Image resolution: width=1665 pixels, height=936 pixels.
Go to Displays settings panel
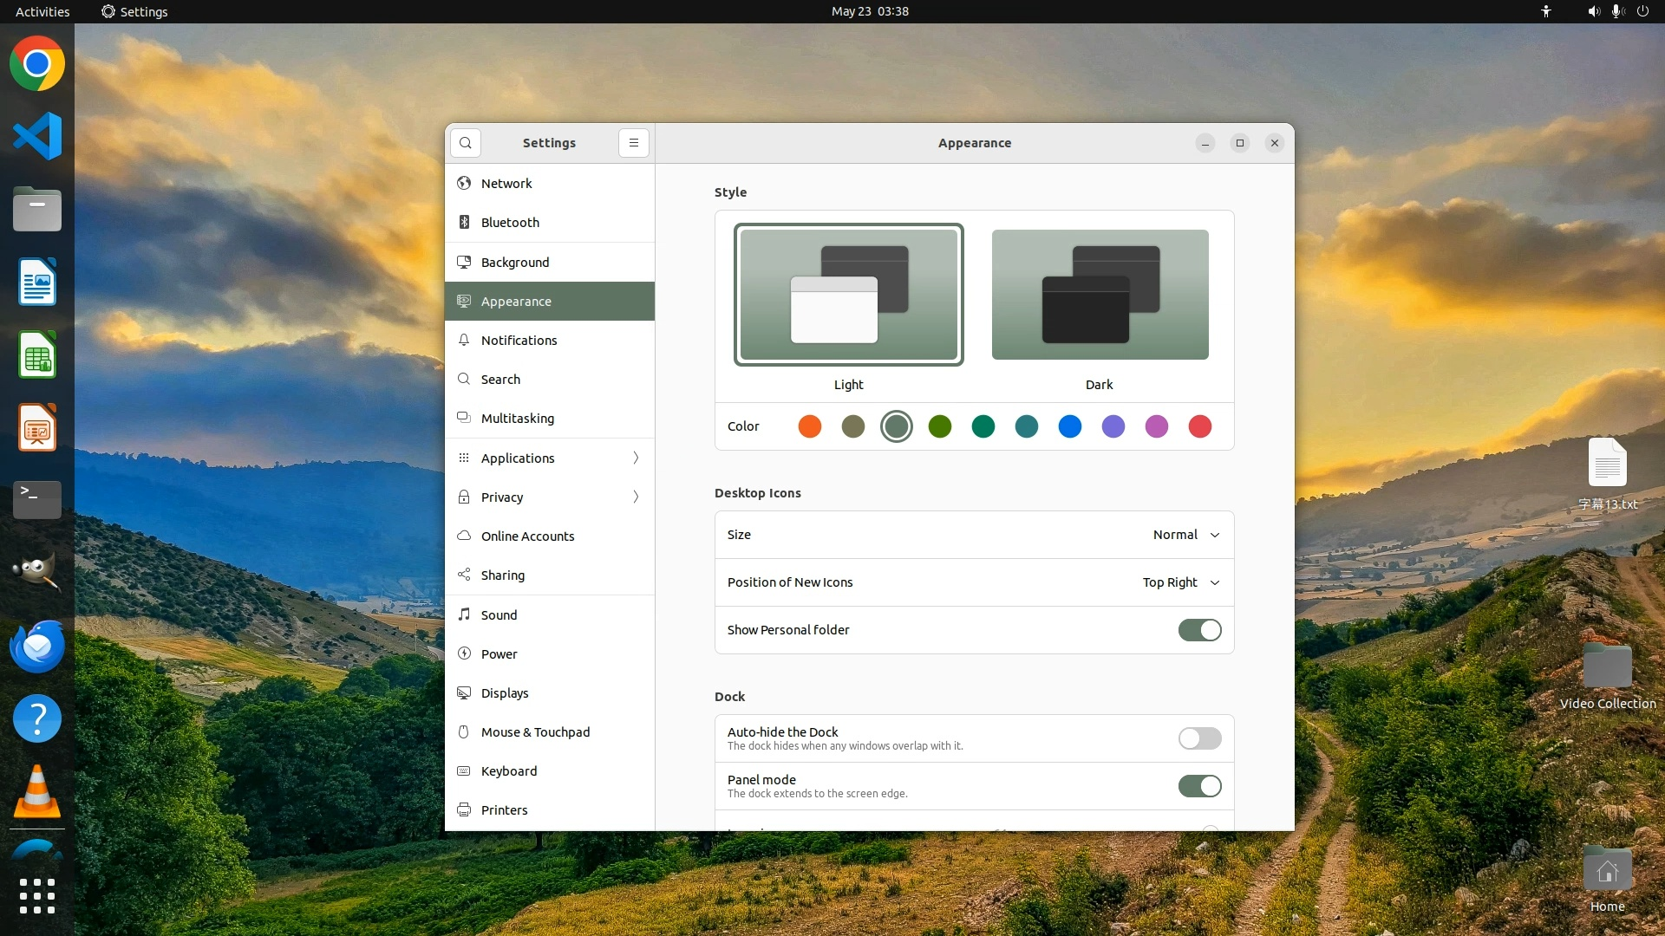pos(505,692)
